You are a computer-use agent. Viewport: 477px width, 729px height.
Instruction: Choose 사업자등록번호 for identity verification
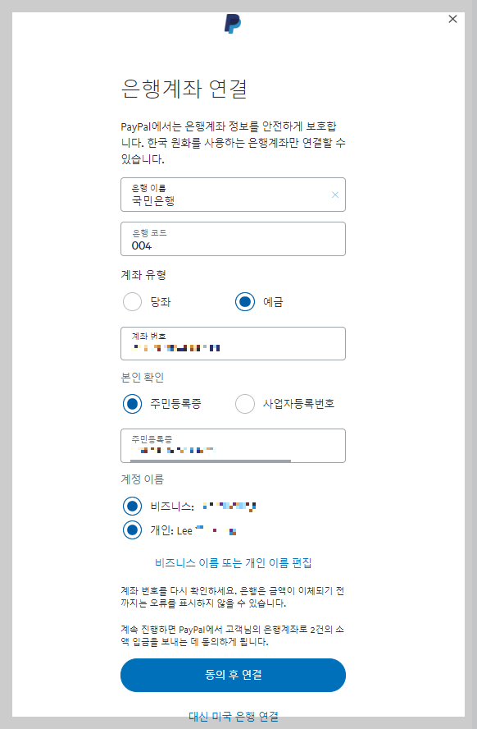point(244,404)
